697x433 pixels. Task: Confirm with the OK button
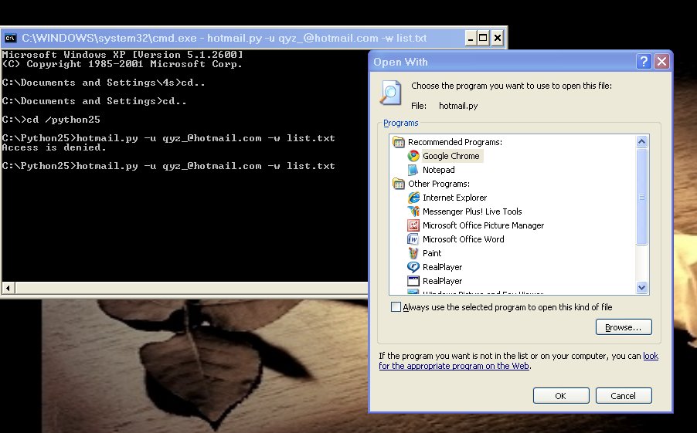[x=560, y=396]
